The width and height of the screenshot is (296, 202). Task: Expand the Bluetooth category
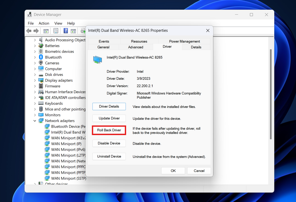pos(35,57)
